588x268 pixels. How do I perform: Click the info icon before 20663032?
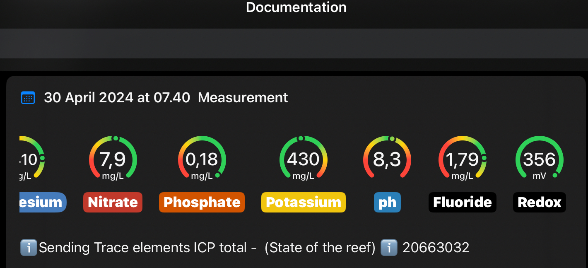point(388,248)
